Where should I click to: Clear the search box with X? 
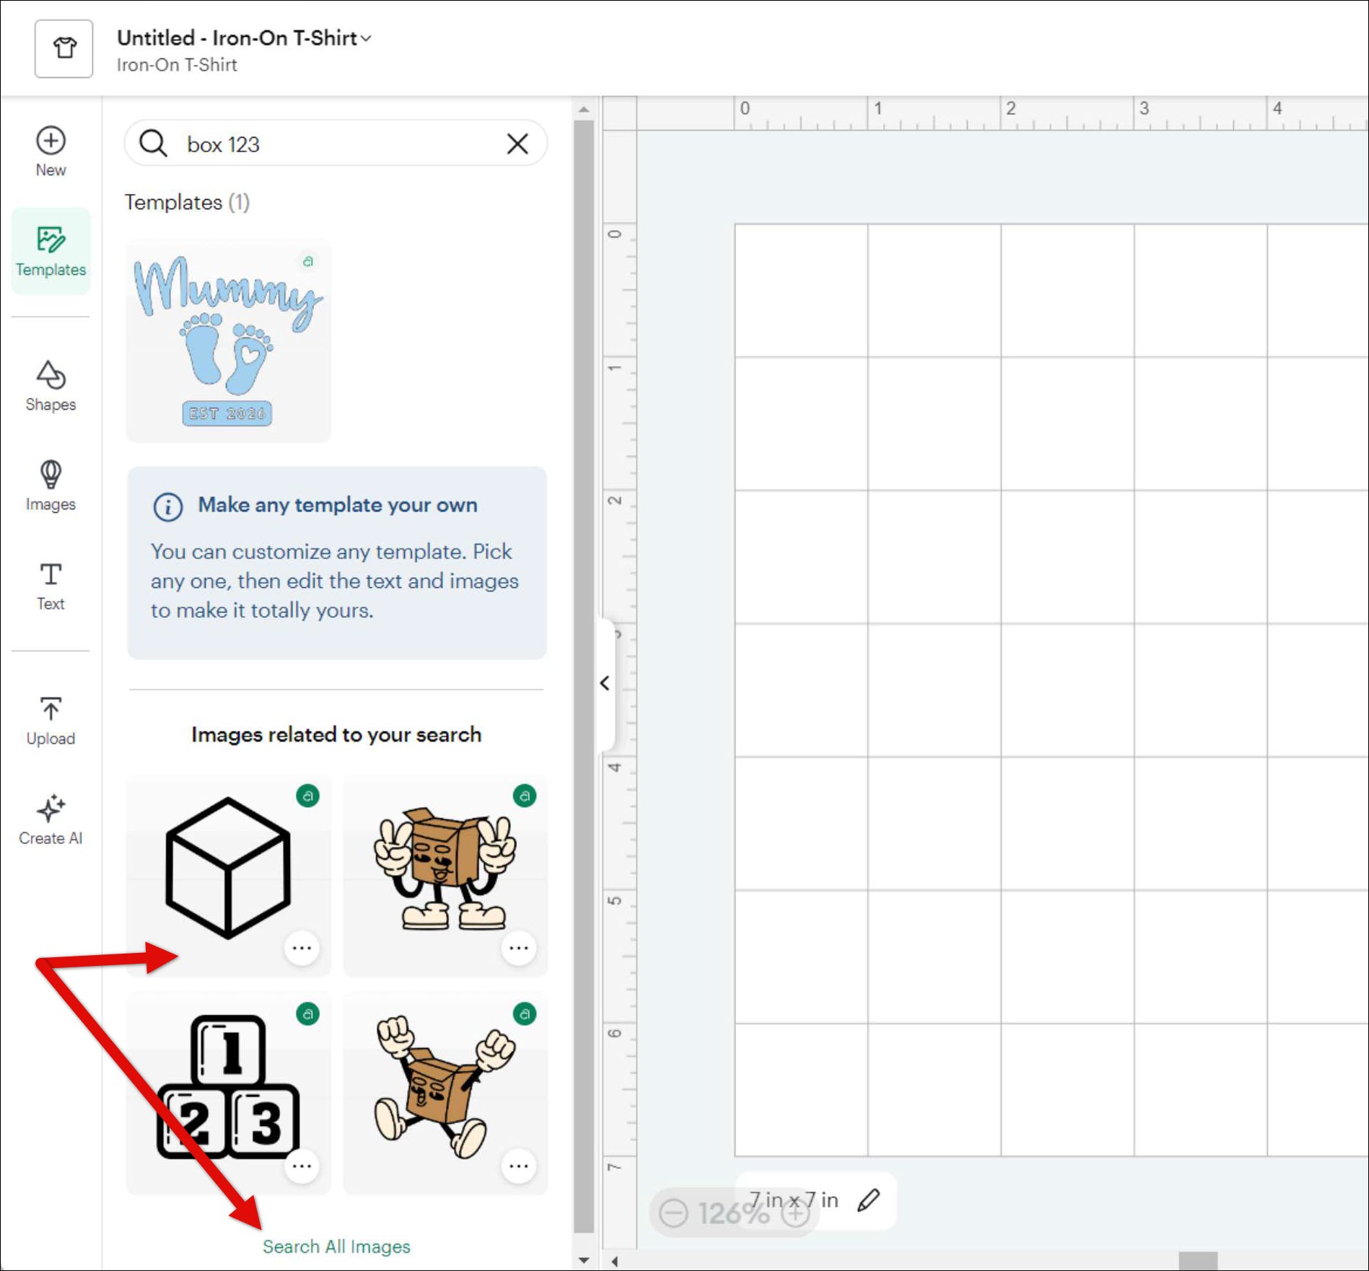[517, 144]
